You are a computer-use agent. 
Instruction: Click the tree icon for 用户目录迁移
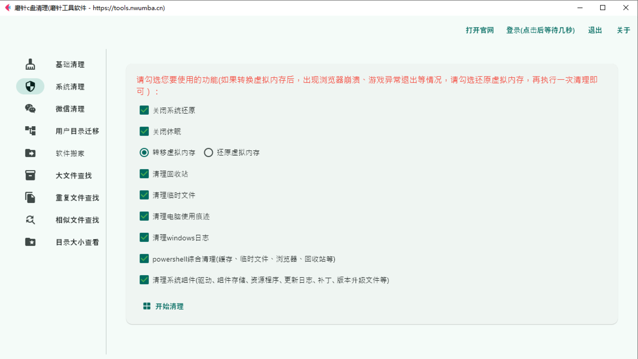pyautogui.click(x=30, y=131)
